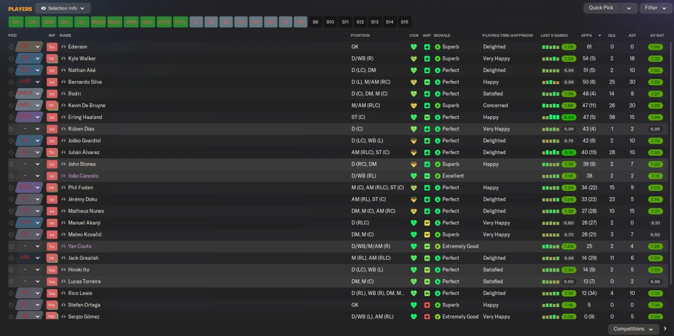Click the Quick Pick button
The width and height of the screenshot is (674, 336).
pyautogui.click(x=601, y=8)
